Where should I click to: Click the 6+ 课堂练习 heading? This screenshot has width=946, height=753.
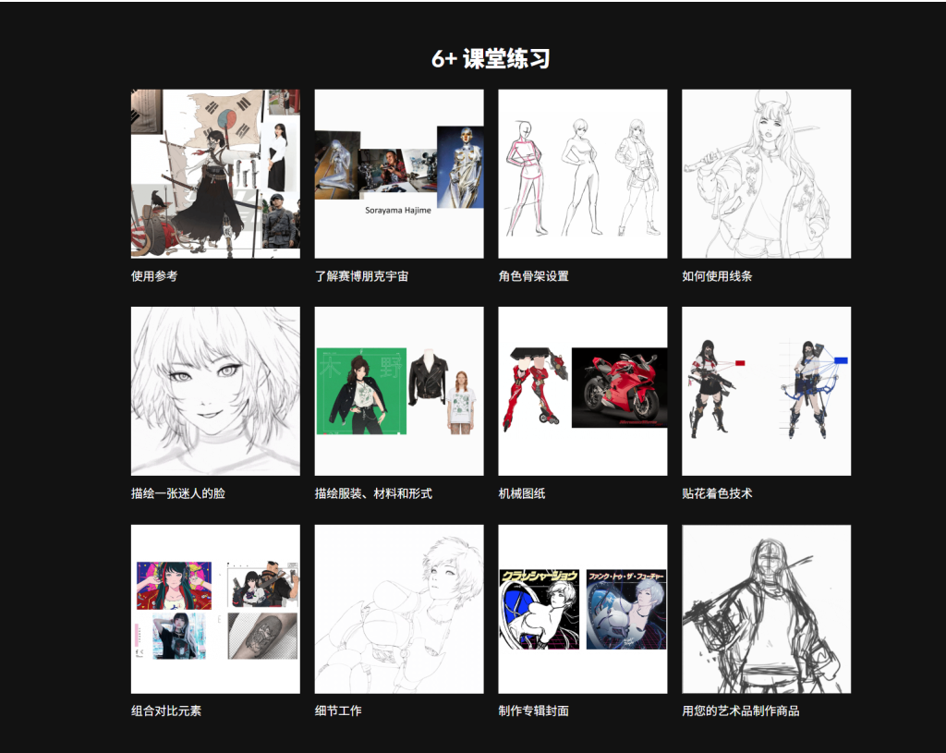tap(491, 58)
